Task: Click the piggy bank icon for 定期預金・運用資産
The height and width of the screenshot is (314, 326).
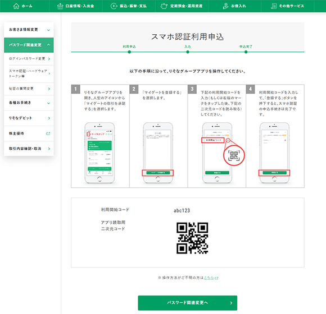Action: (x=164, y=6)
